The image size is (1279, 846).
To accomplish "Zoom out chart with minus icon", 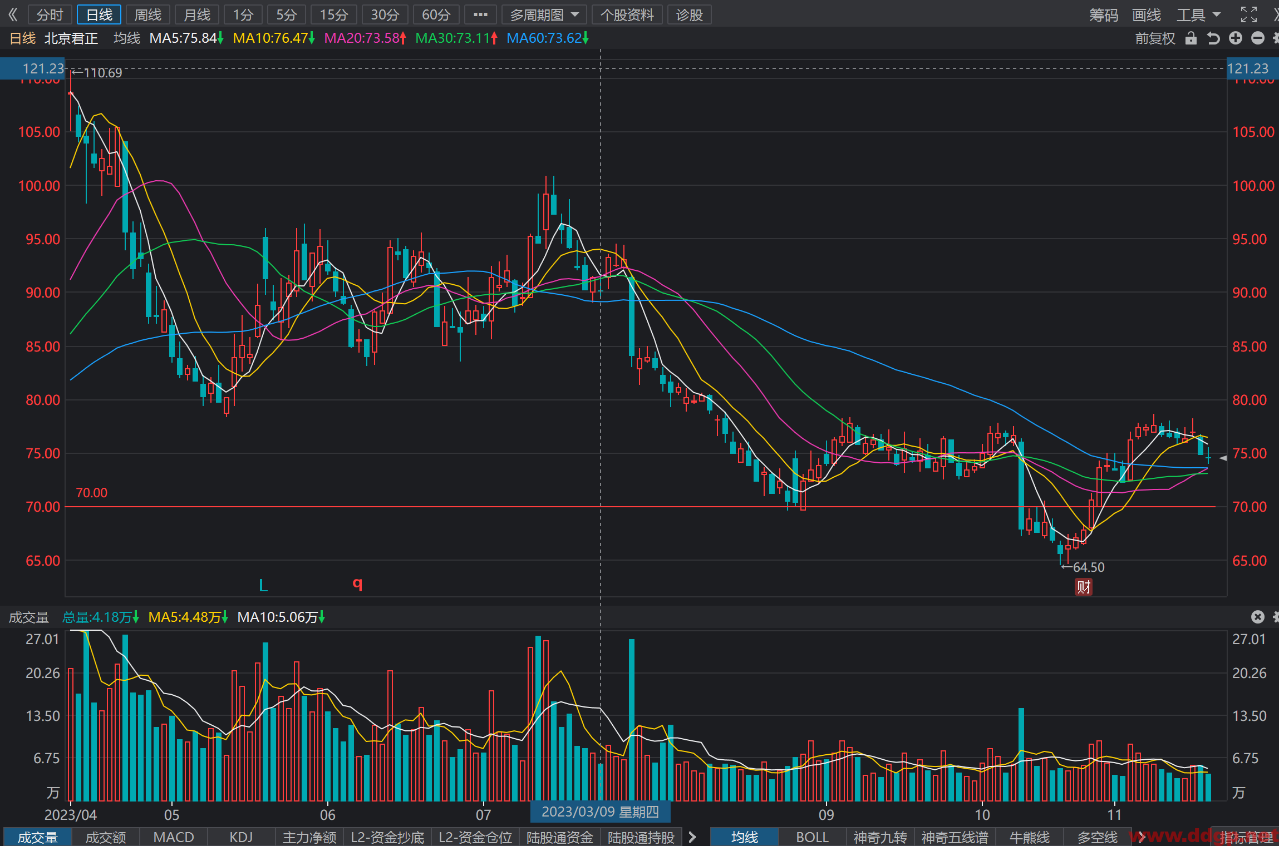I will pyautogui.click(x=1258, y=38).
